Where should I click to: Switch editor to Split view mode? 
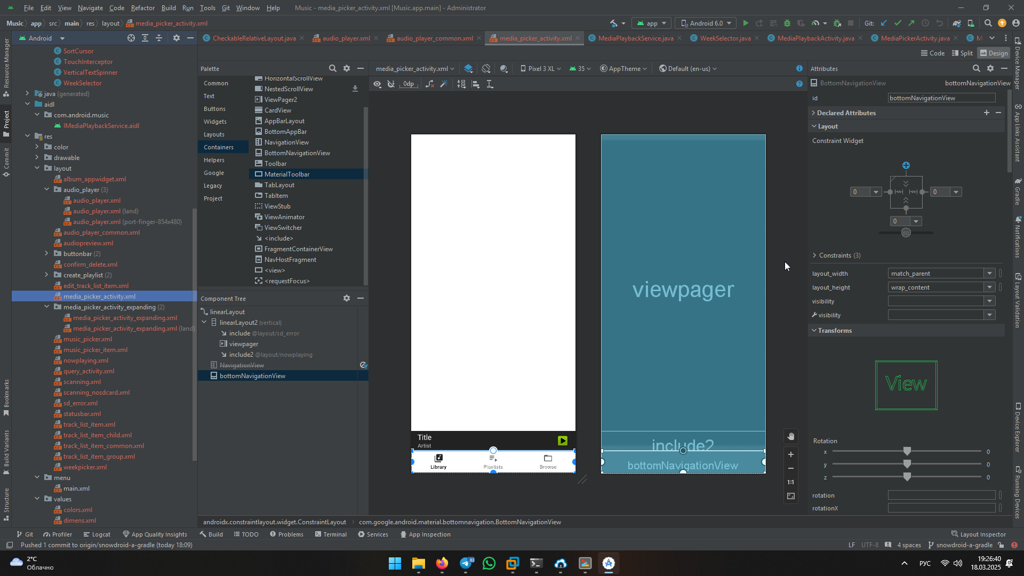tap(962, 53)
